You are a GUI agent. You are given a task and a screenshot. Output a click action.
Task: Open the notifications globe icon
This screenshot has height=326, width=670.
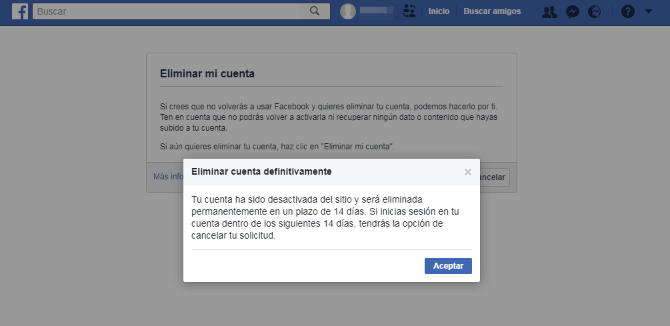595,11
